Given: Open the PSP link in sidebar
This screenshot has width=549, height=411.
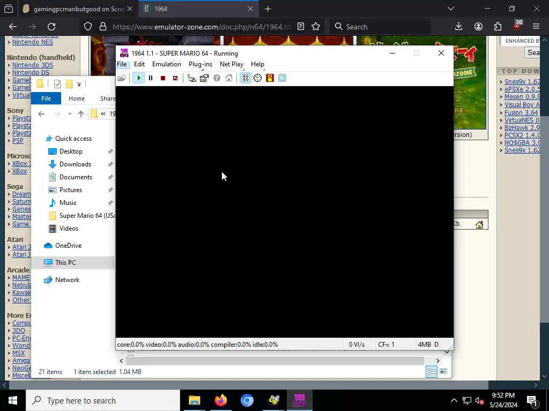Looking at the screenshot, I should coord(18,141).
